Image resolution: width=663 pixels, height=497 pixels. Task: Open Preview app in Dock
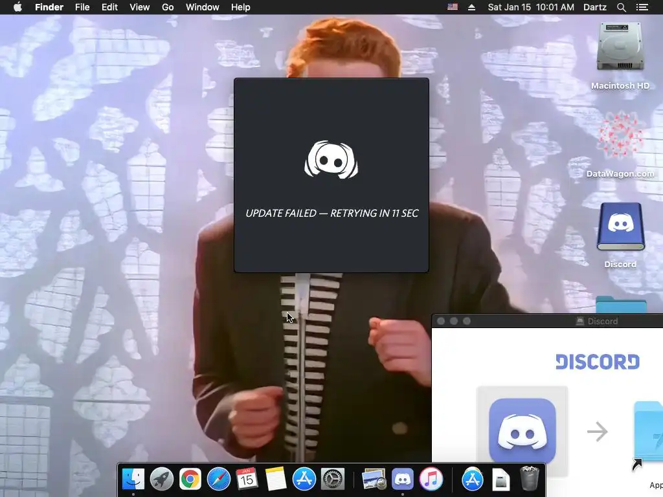point(374,479)
